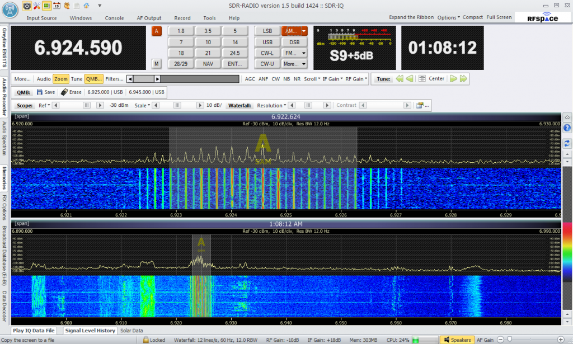The width and height of the screenshot is (573, 344).
Task: Click the camera screenshot icon in quick toolbar
Action: click(x=27, y=6)
